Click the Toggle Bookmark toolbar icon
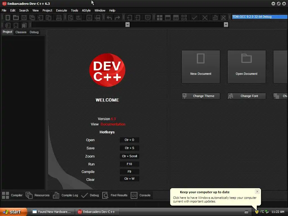Viewport: 288px width, 216px height. [16, 25]
